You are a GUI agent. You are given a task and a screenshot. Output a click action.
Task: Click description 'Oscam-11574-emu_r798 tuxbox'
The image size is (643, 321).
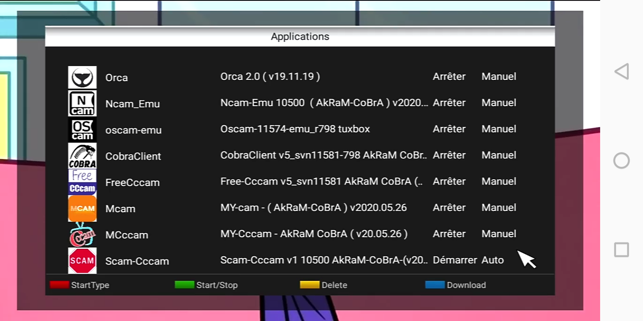(x=295, y=129)
